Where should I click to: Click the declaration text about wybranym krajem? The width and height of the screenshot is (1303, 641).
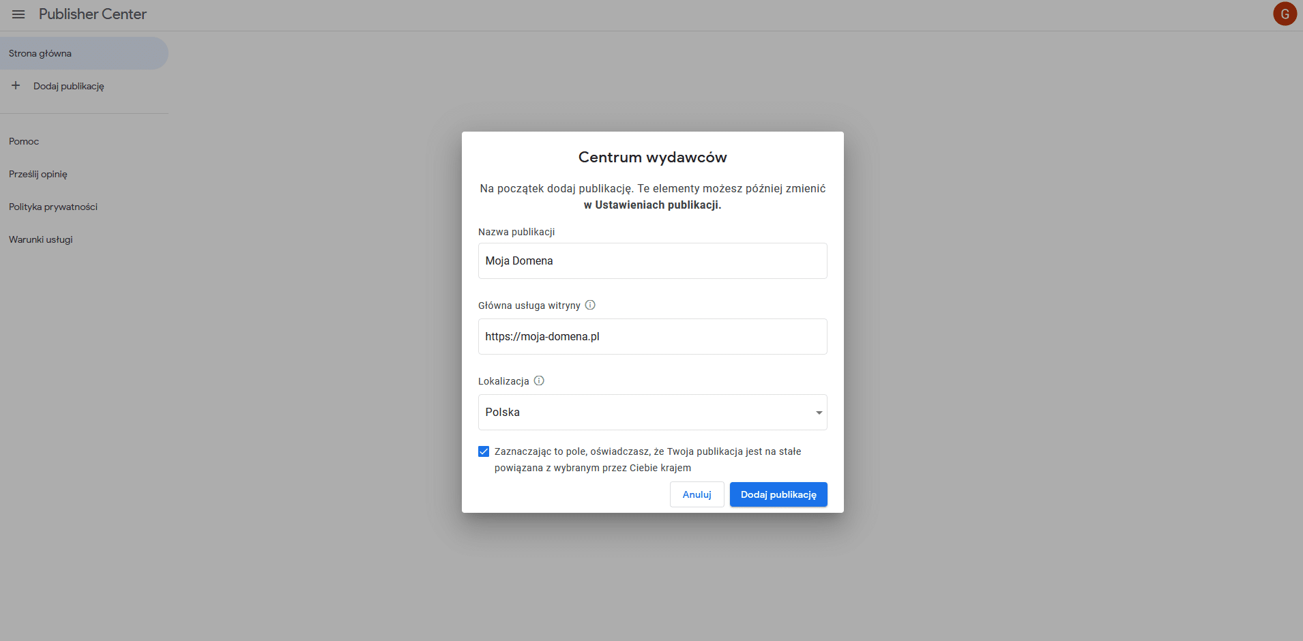point(647,460)
